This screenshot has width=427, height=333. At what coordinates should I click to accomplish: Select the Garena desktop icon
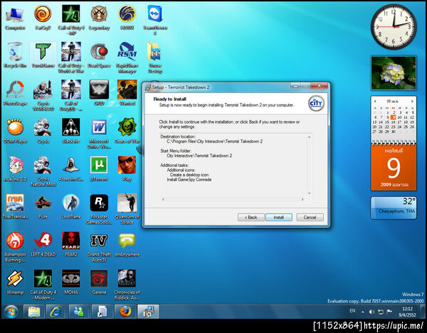pos(99,282)
